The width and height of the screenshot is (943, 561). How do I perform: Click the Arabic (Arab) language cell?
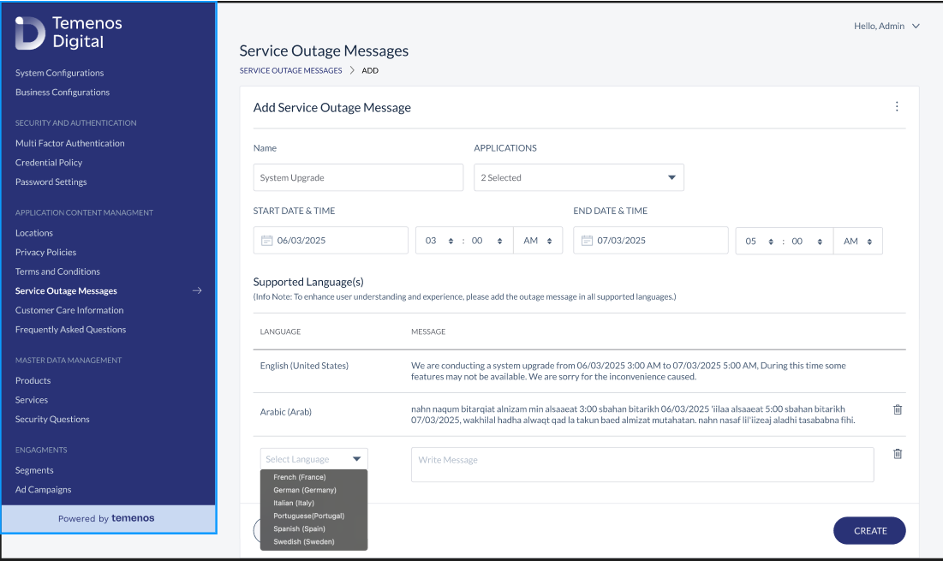pos(286,412)
